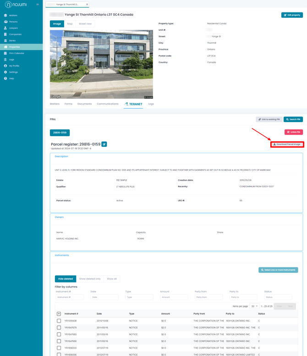Screen dimensions: 307x356
Task: Select the Show deleted only filter
Action: pos(90,279)
